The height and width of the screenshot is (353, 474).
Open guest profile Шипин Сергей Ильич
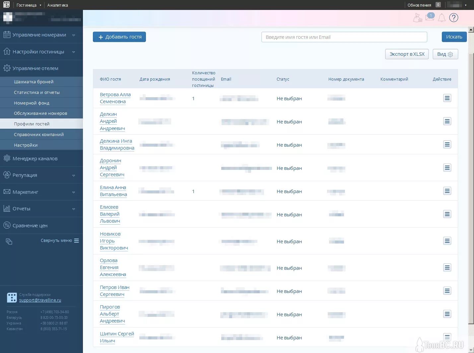117,337
